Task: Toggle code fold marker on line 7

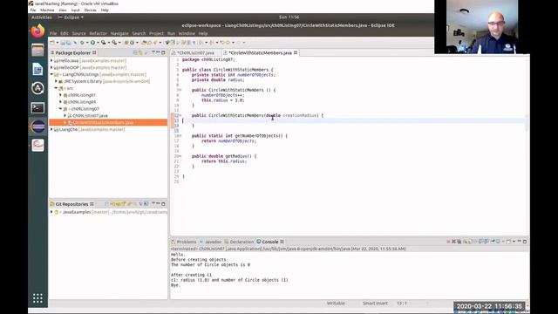Action: (180, 90)
